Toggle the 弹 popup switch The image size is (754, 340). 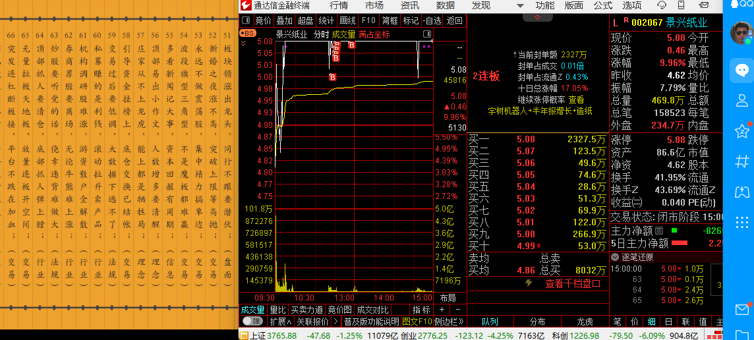tap(252, 322)
